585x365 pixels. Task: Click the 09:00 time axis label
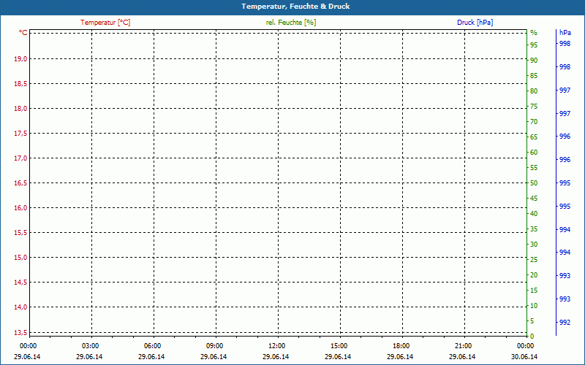coord(214,346)
